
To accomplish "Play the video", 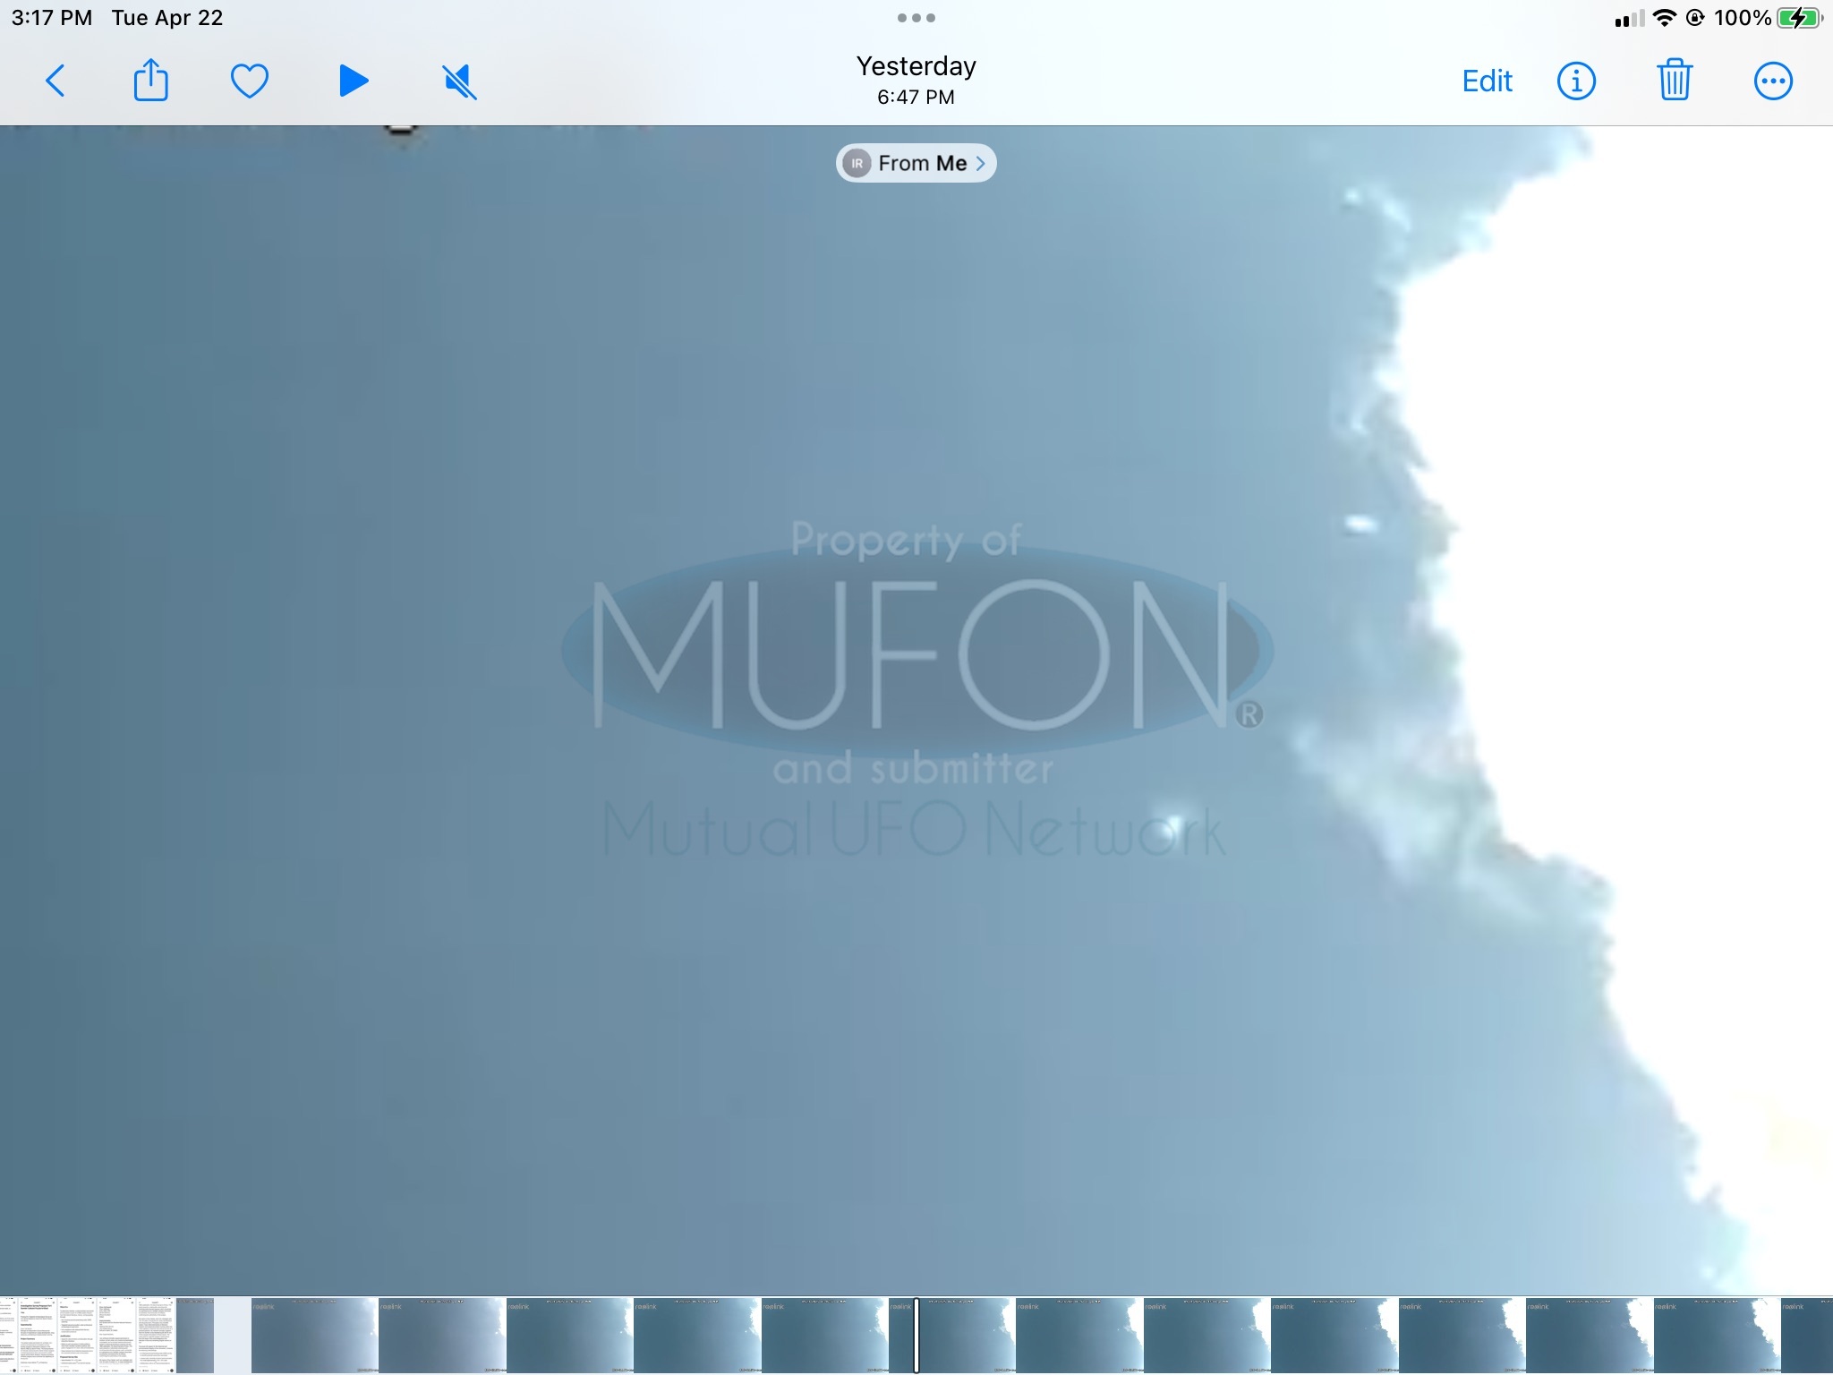I will point(354,81).
